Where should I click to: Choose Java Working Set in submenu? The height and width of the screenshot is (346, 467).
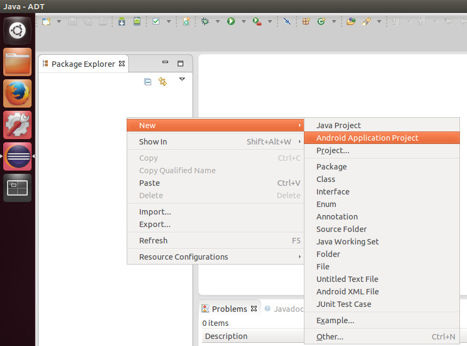click(382, 242)
